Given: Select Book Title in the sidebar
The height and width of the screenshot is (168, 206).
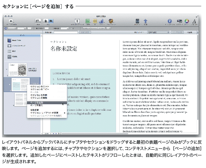Looking at the screenshot, I should (14, 40).
